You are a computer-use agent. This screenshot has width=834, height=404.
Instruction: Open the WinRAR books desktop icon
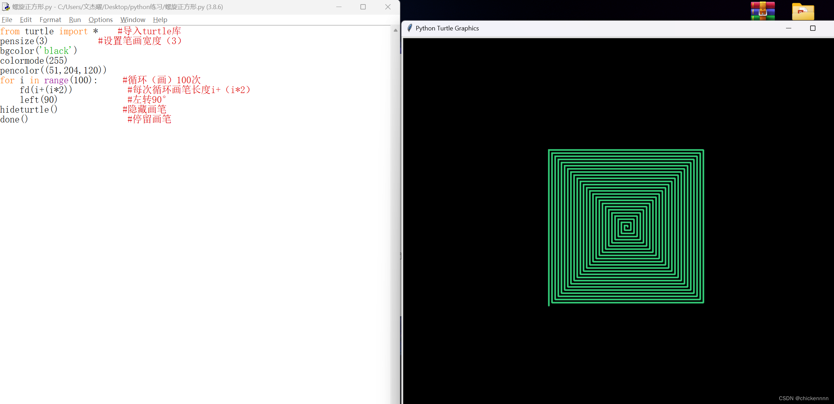pos(763,11)
